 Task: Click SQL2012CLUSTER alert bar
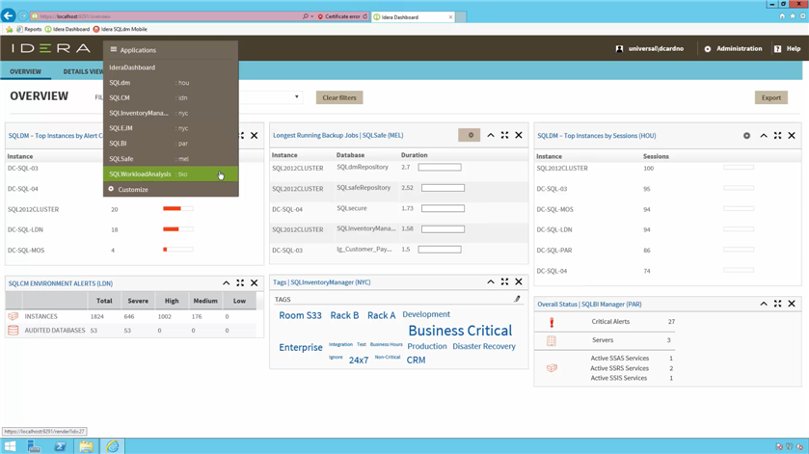click(178, 208)
